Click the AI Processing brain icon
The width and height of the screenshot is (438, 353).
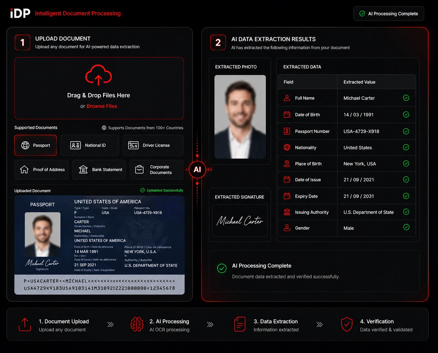tap(137, 324)
